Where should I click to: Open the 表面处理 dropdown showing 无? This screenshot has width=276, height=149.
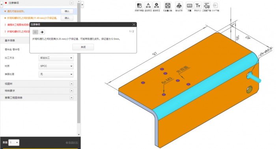56,74
